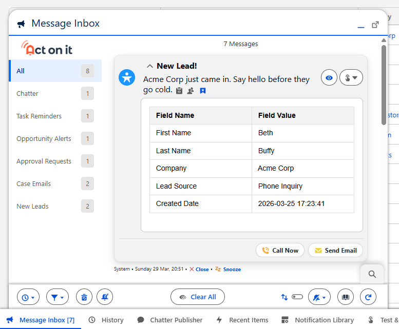Open the funnel filter dropdown
399x329 pixels.
coord(58,297)
